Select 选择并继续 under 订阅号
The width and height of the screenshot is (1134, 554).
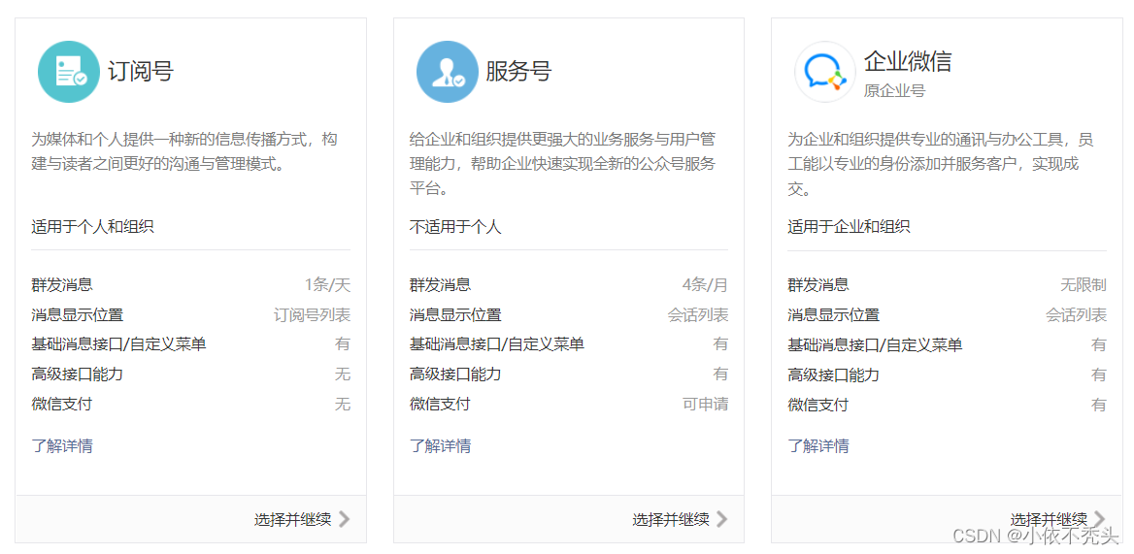tap(293, 519)
